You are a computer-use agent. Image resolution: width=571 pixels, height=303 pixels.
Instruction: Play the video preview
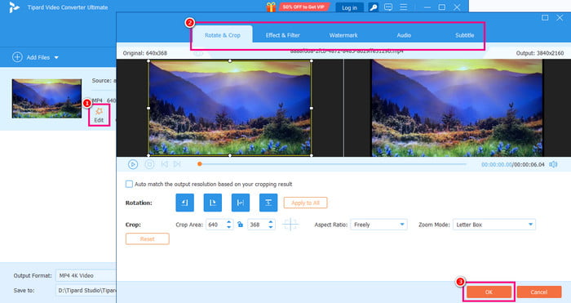pos(133,164)
